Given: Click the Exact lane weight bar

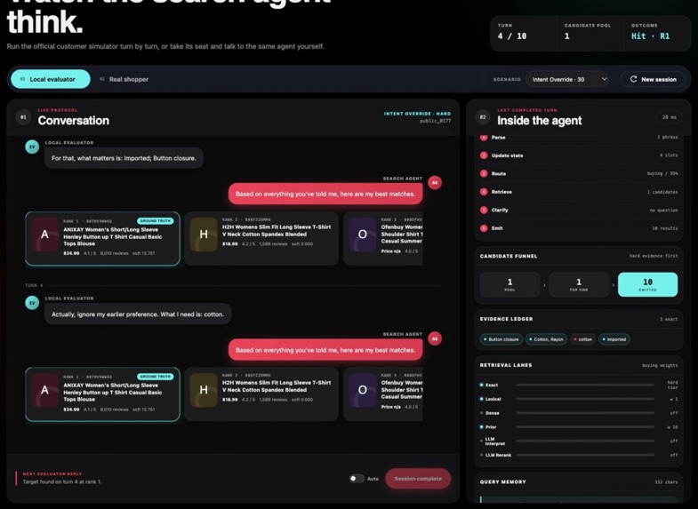Looking at the screenshot, I should (585, 385).
